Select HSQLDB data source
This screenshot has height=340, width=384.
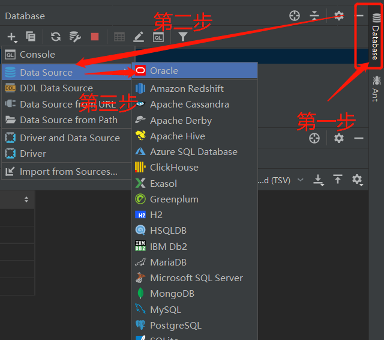(x=194, y=231)
